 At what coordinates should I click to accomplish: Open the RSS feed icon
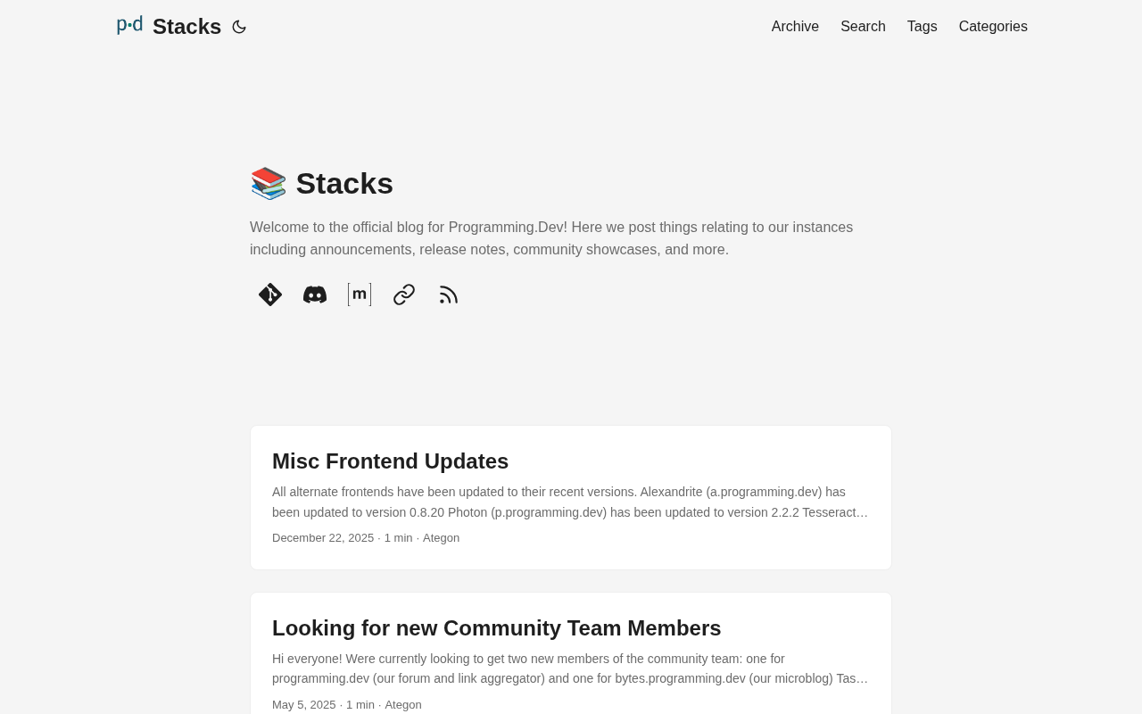point(449,295)
